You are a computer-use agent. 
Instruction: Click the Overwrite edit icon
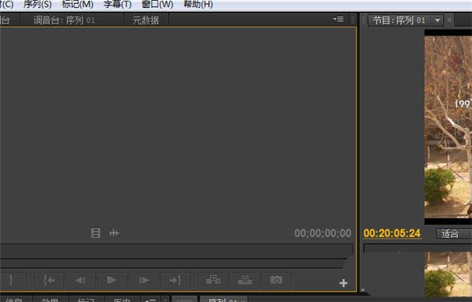pos(245,280)
